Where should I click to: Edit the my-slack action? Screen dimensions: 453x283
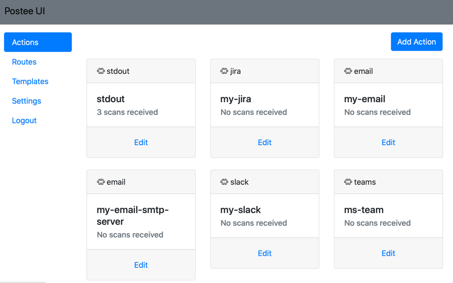pos(264,253)
